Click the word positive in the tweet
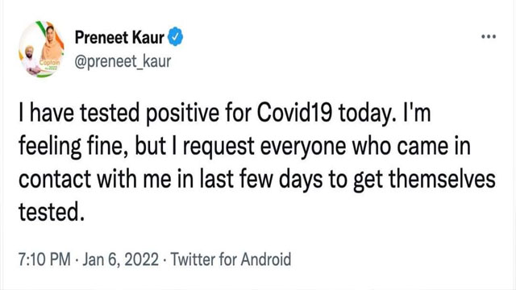The width and height of the screenshot is (516, 290). tap(183, 114)
